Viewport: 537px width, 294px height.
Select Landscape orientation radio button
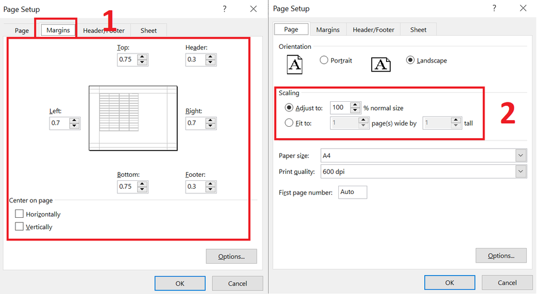click(411, 60)
